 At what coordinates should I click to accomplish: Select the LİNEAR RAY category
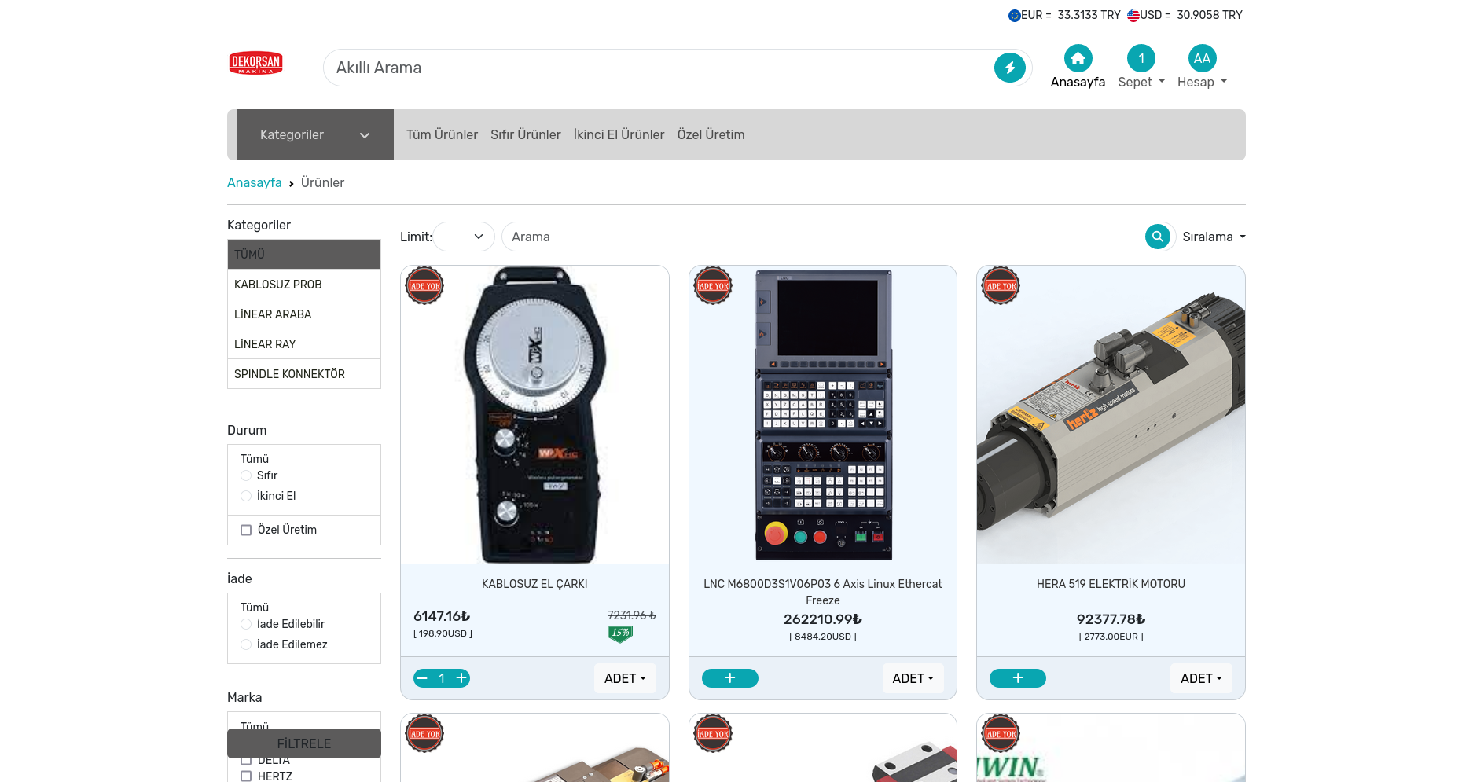304,344
